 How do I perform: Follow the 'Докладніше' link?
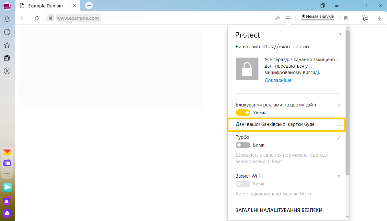pos(278,80)
